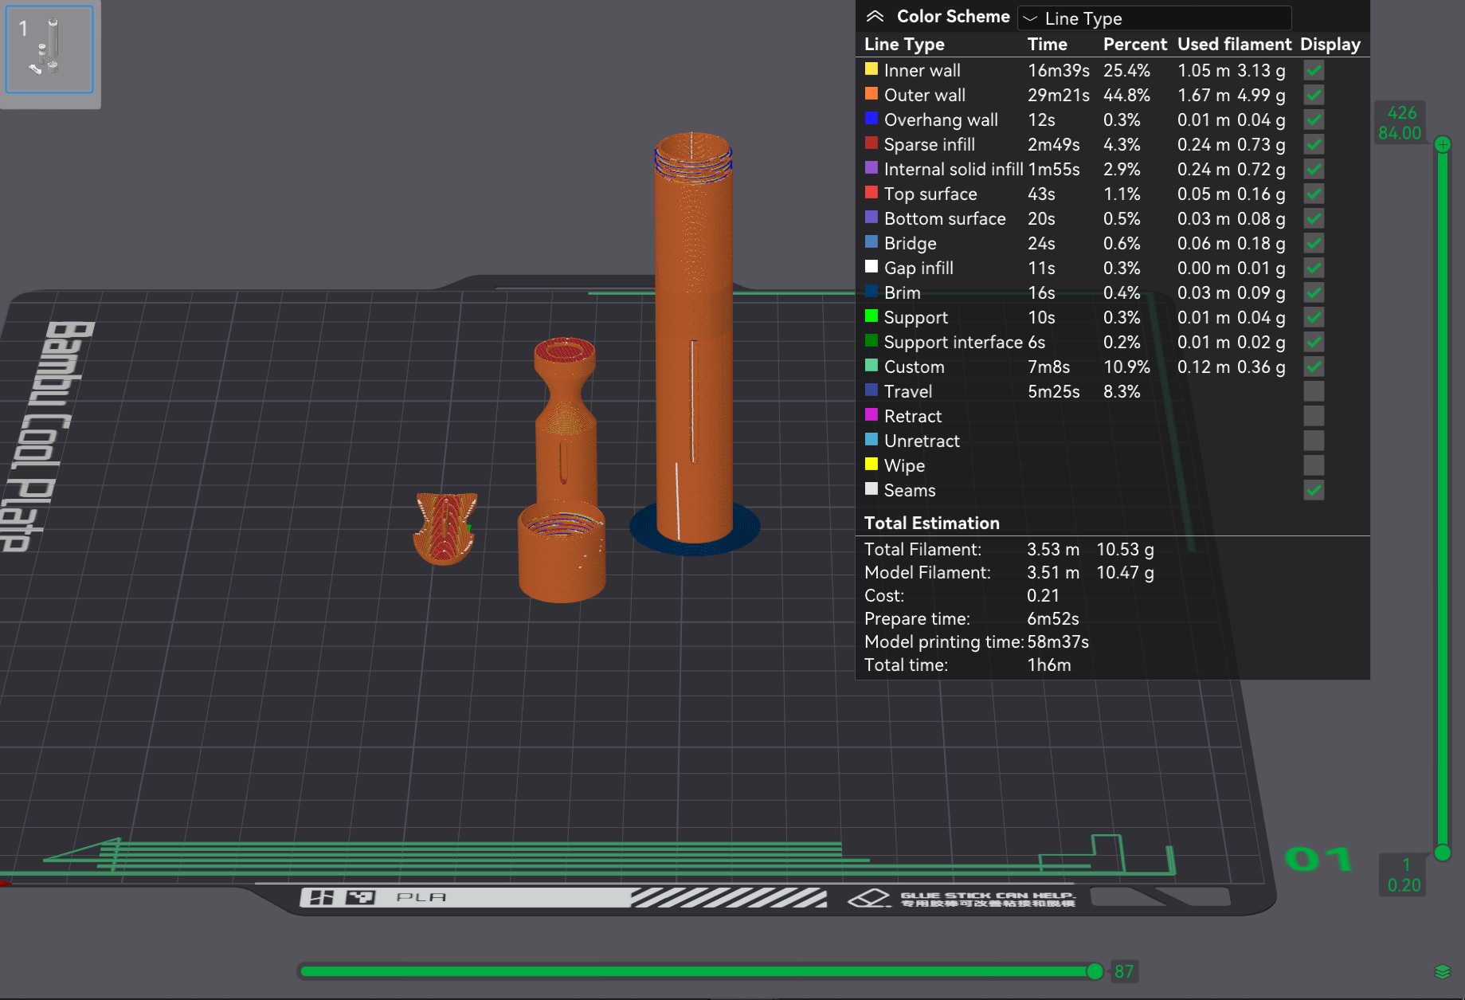1465x1000 pixels.
Task: Click the dropdown chevron beside Line Type
Action: click(1030, 18)
